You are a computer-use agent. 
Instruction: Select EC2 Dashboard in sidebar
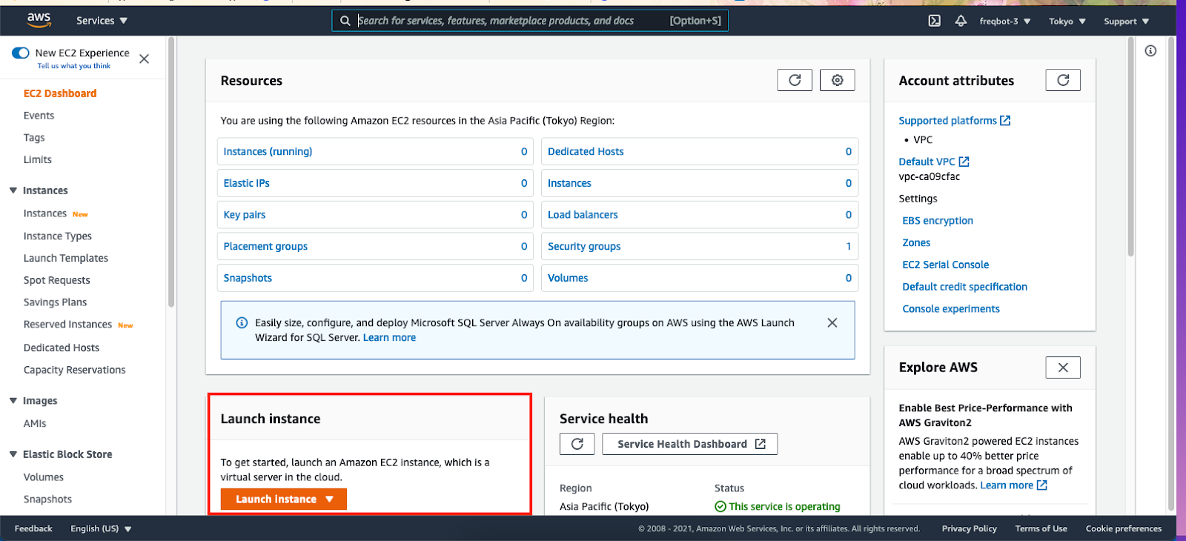coord(60,93)
